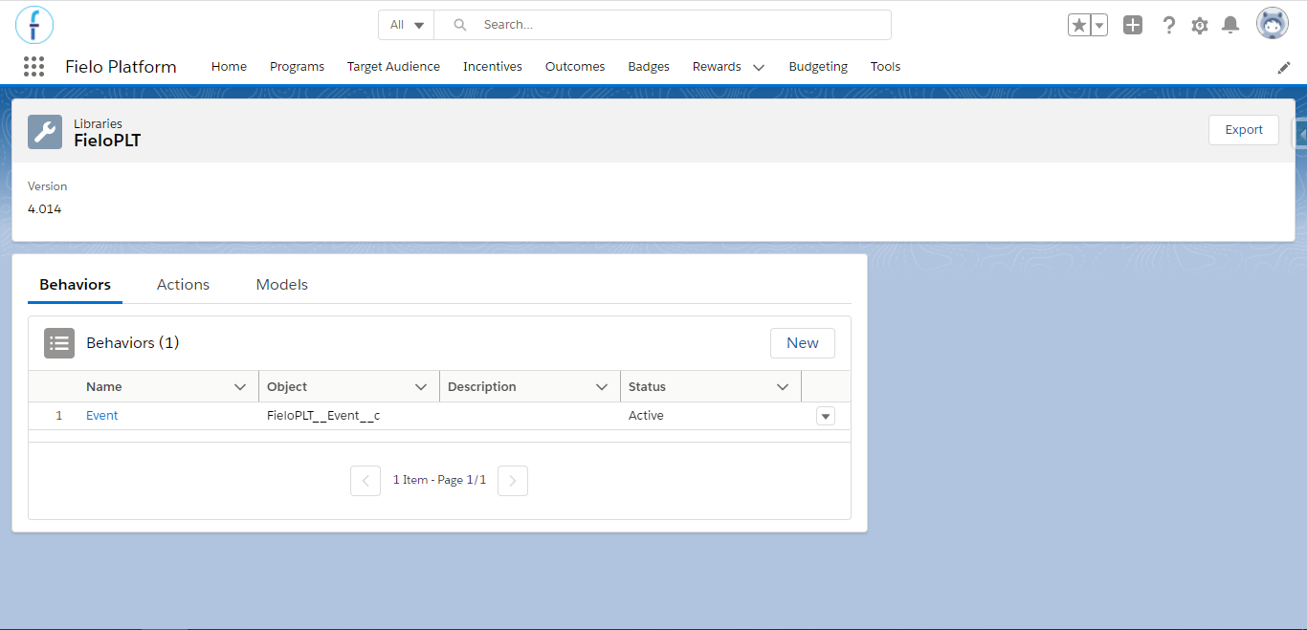Image resolution: width=1307 pixels, height=630 pixels.
Task: Open the Notifications bell icon
Action: point(1231,26)
